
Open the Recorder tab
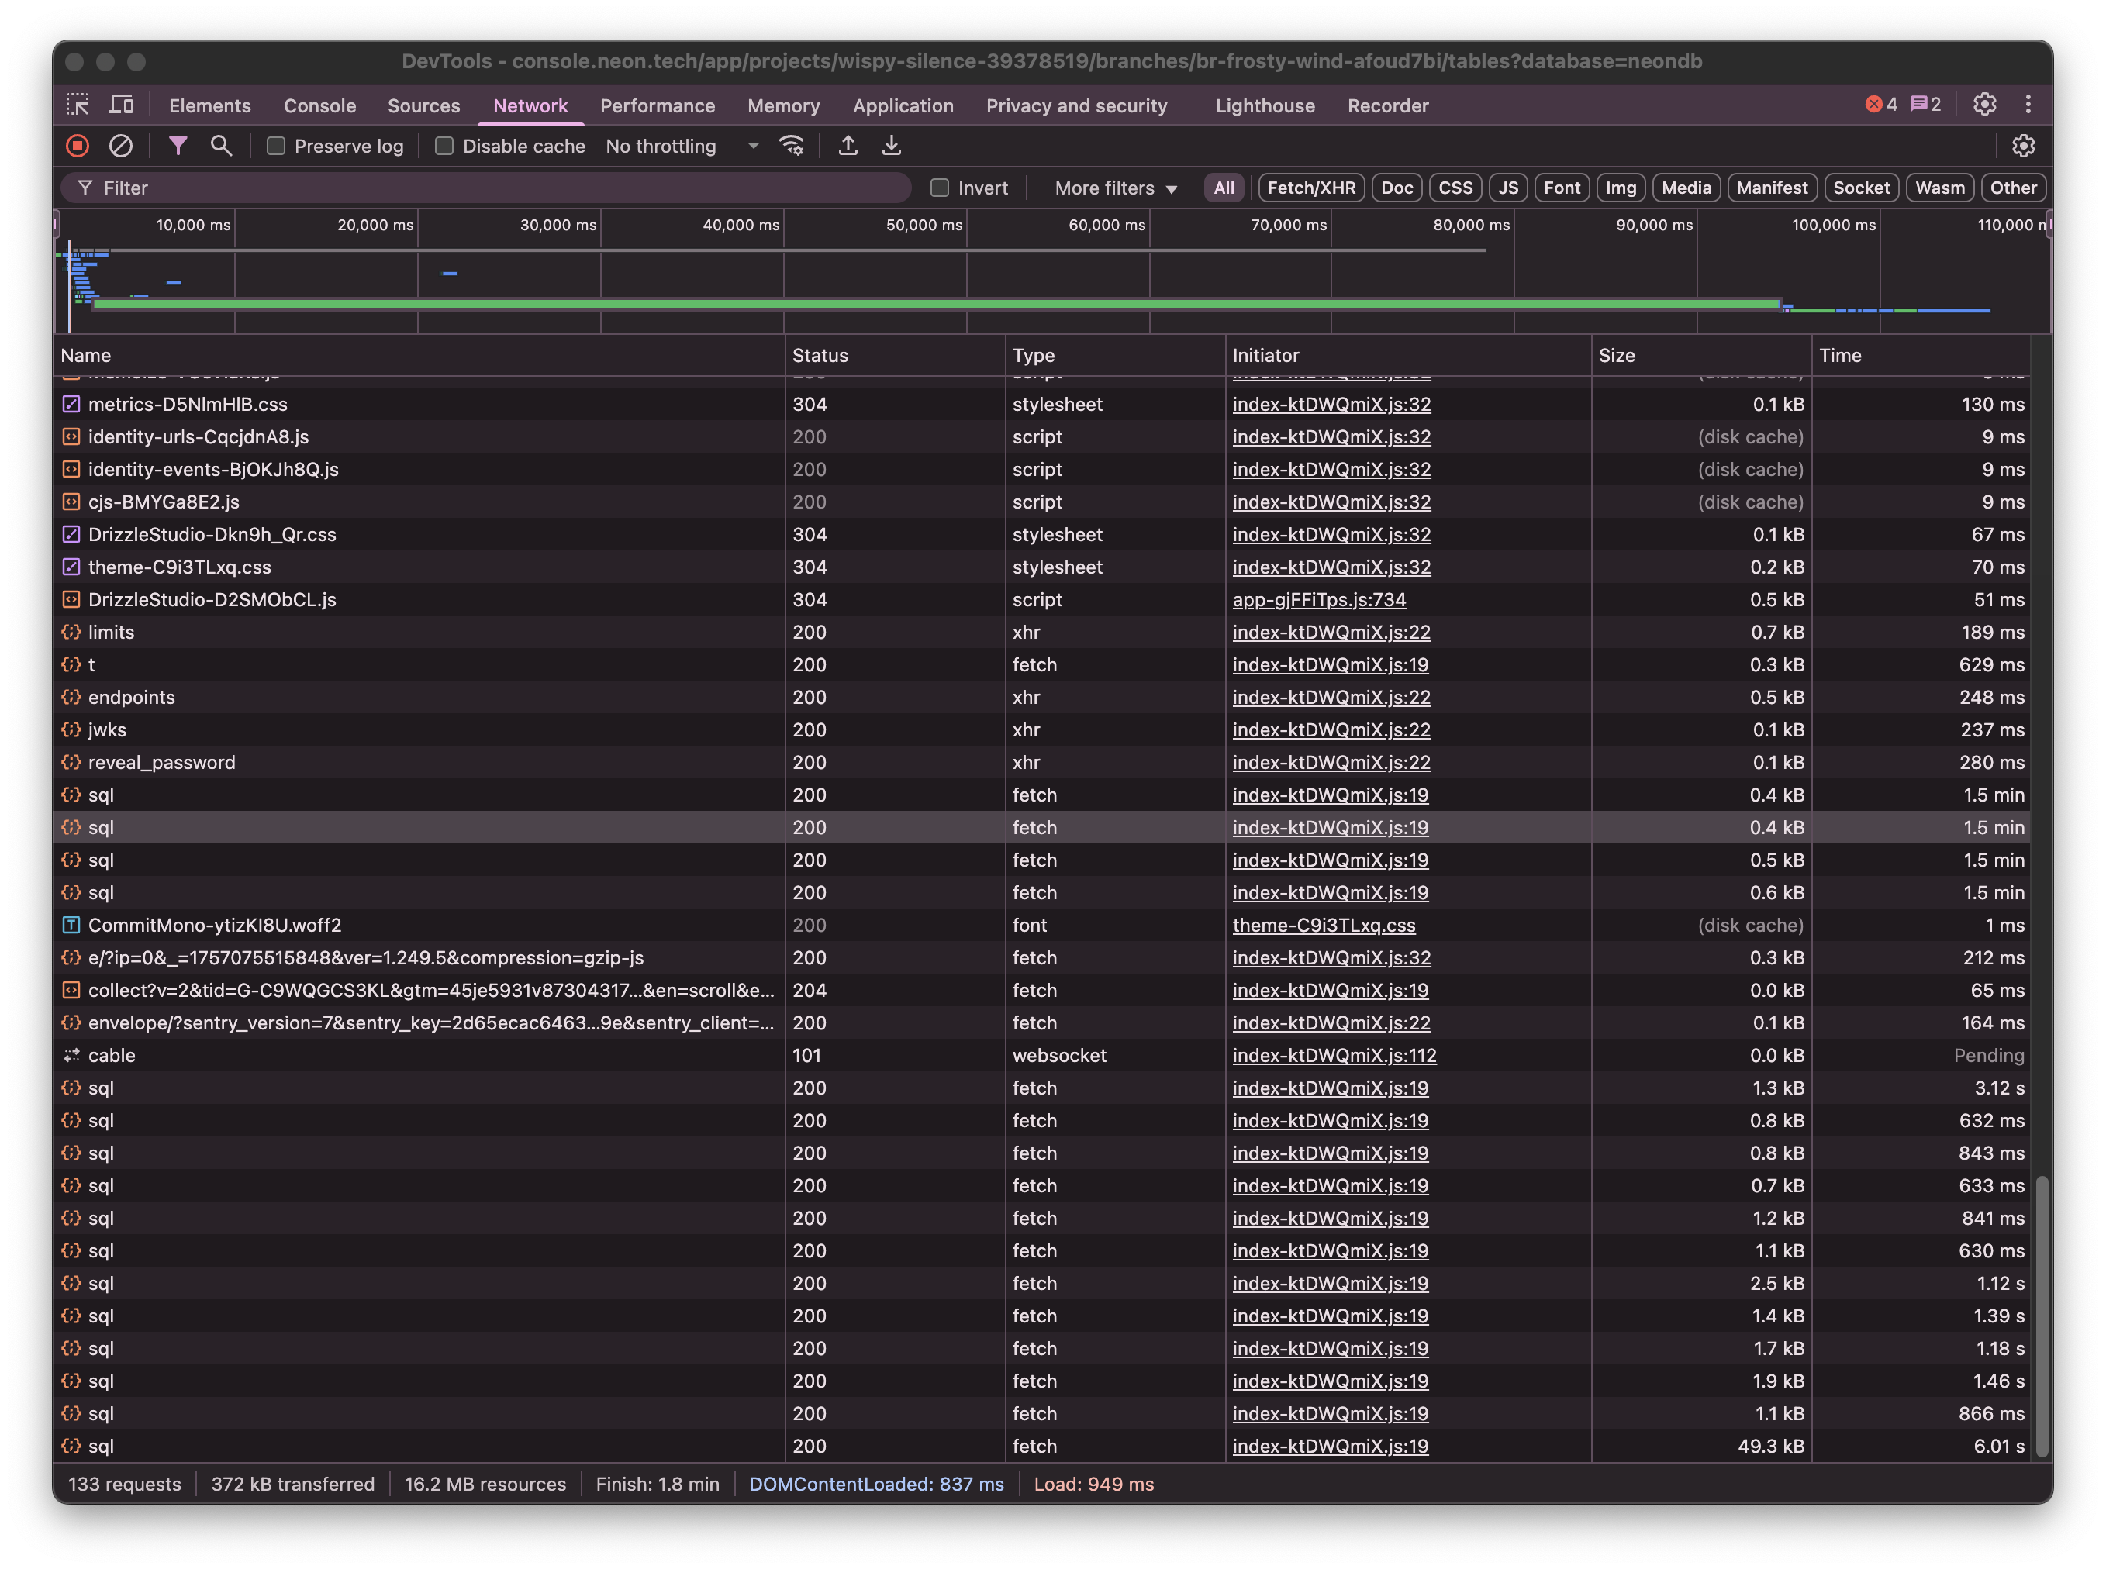pos(1387,105)
